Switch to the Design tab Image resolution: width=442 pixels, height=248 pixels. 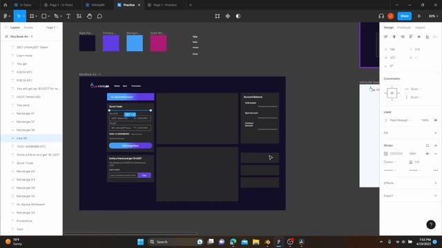coord(388,28)
